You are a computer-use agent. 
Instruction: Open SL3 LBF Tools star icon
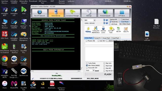click(x=111, y=30)
